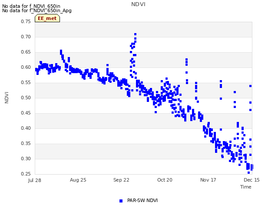Click the Oct 20 date tick label
The width and height of the screenshot is (278, 209).
(165, 180)
